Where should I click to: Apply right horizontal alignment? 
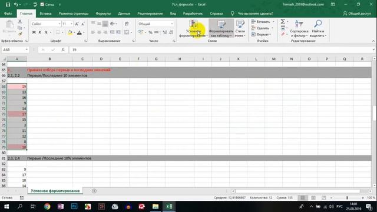click(105, 32)
